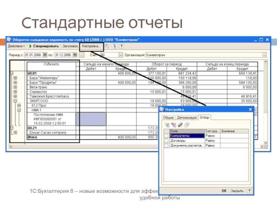Expand the Таможня Брест-литовск row
The width and height of the screenshot is (277, 207).
click(15, 96)
